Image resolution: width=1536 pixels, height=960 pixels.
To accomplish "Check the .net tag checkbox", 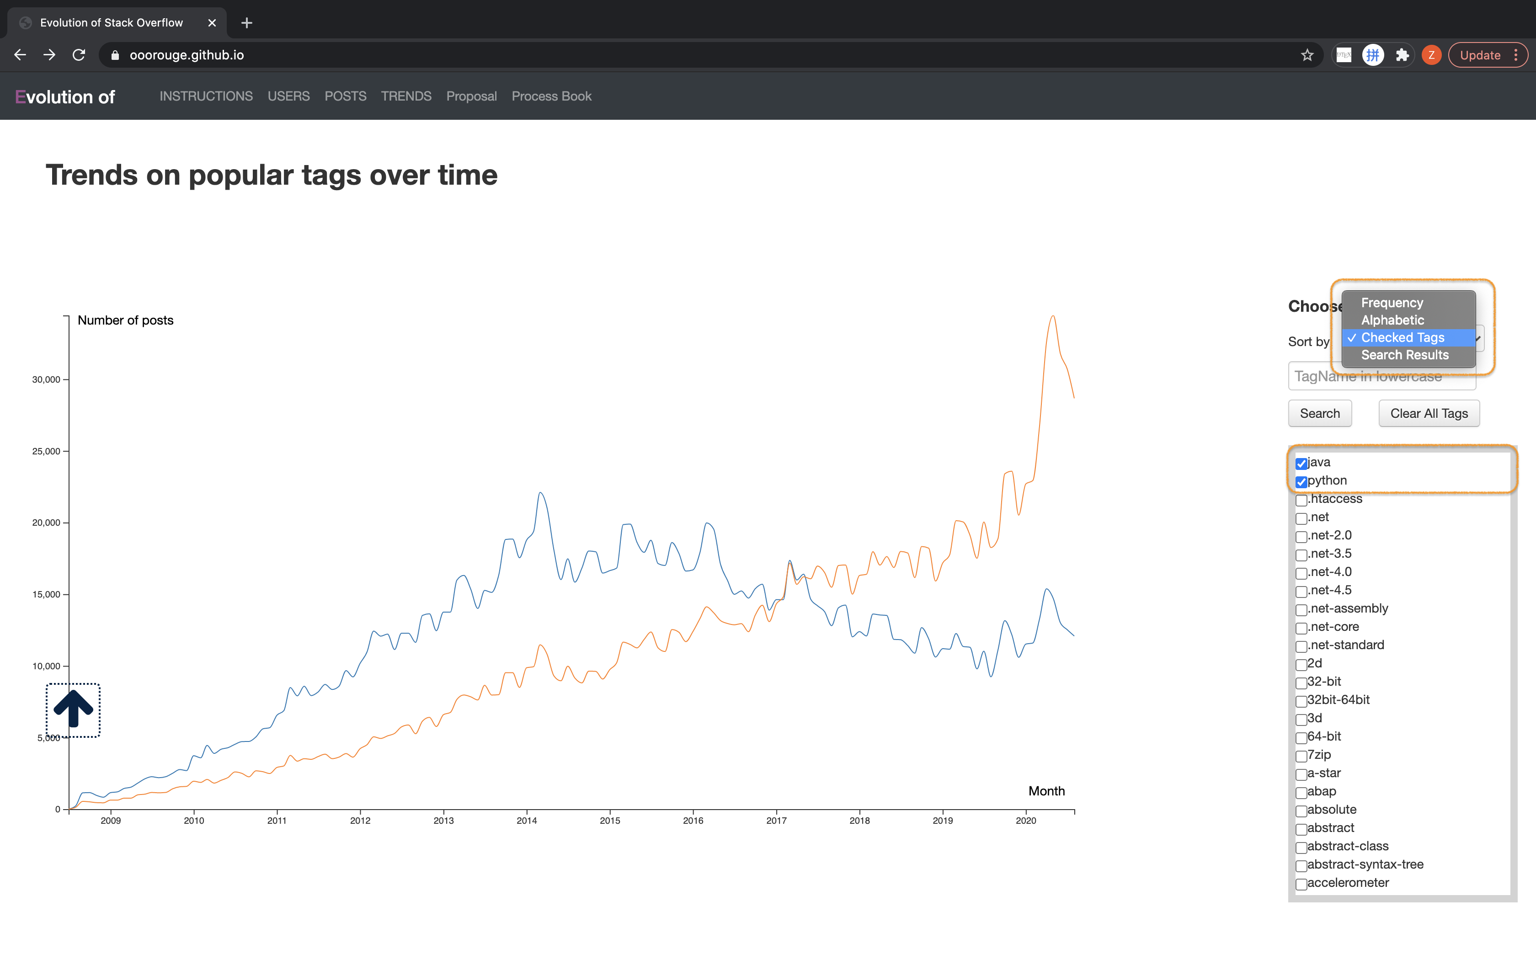I will 1301,518.
